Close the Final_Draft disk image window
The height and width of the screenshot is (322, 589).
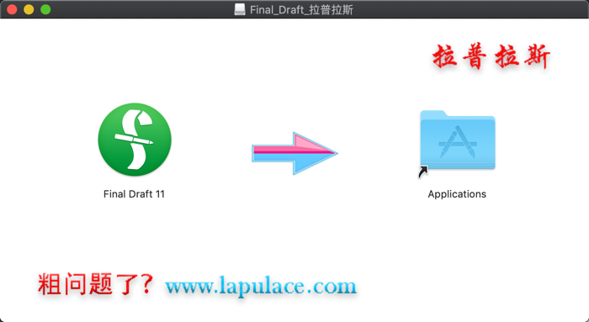pos(12,9)
